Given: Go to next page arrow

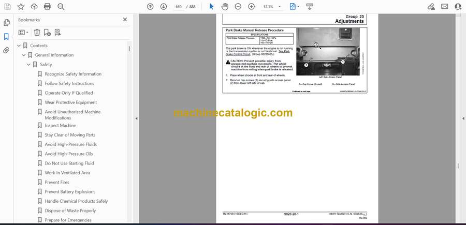Looking at the screenshot, I should [164, 7].
